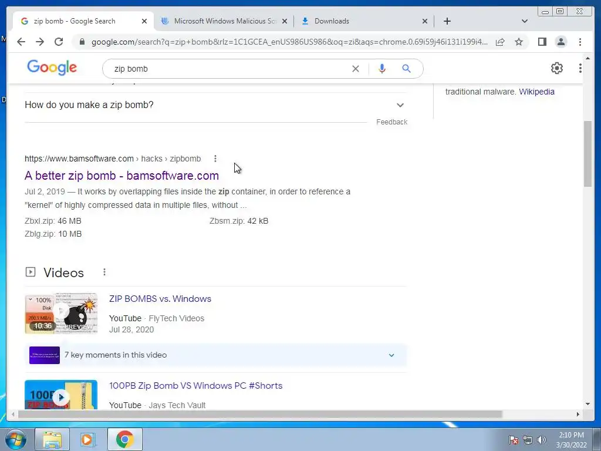Open Chrome three-dot menu
The width and height of the screenshot is (601, 451).
pos(580,42)
